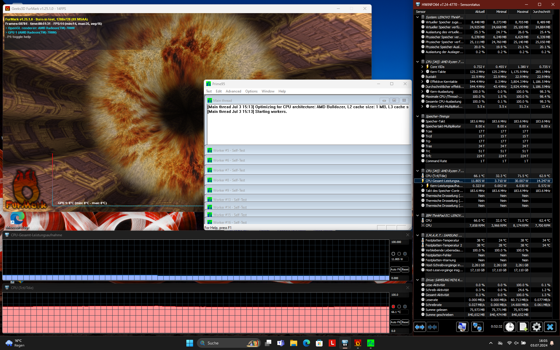Open Prime95 Advanced menu
The width and height of the screenshot is (560, 350).
(x=233, y=91)
